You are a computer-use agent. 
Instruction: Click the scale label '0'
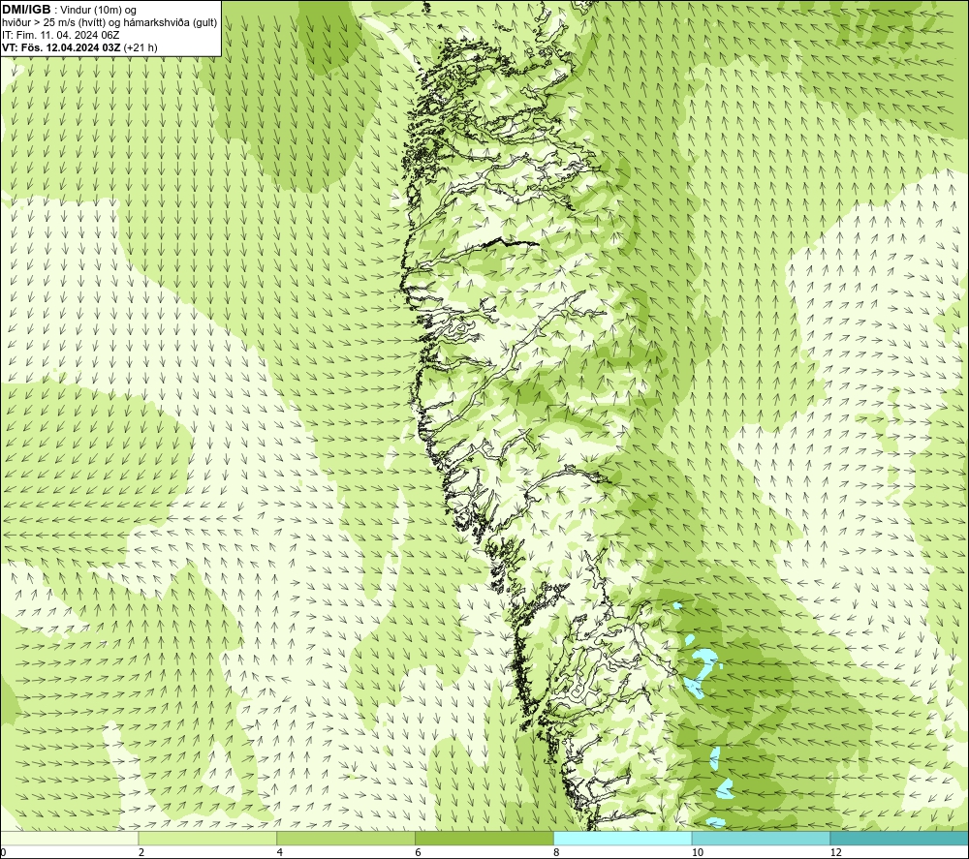3,852
